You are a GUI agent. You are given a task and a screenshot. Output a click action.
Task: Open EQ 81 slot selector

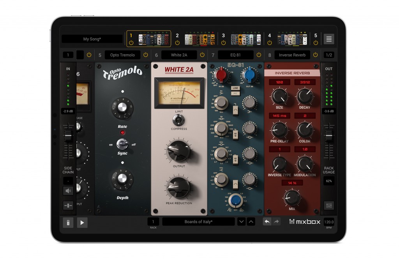(235, 55)
